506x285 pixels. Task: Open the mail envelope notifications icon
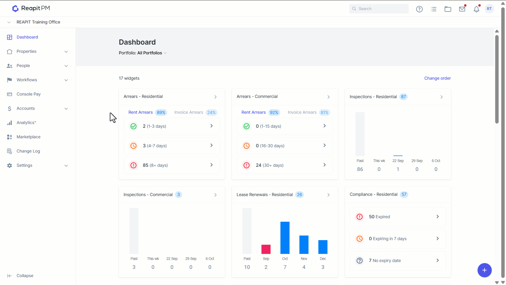tap(462, 9)
